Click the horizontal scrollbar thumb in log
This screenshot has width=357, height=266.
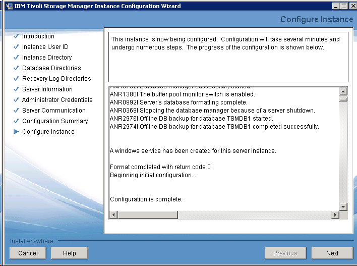click(146, 215)
